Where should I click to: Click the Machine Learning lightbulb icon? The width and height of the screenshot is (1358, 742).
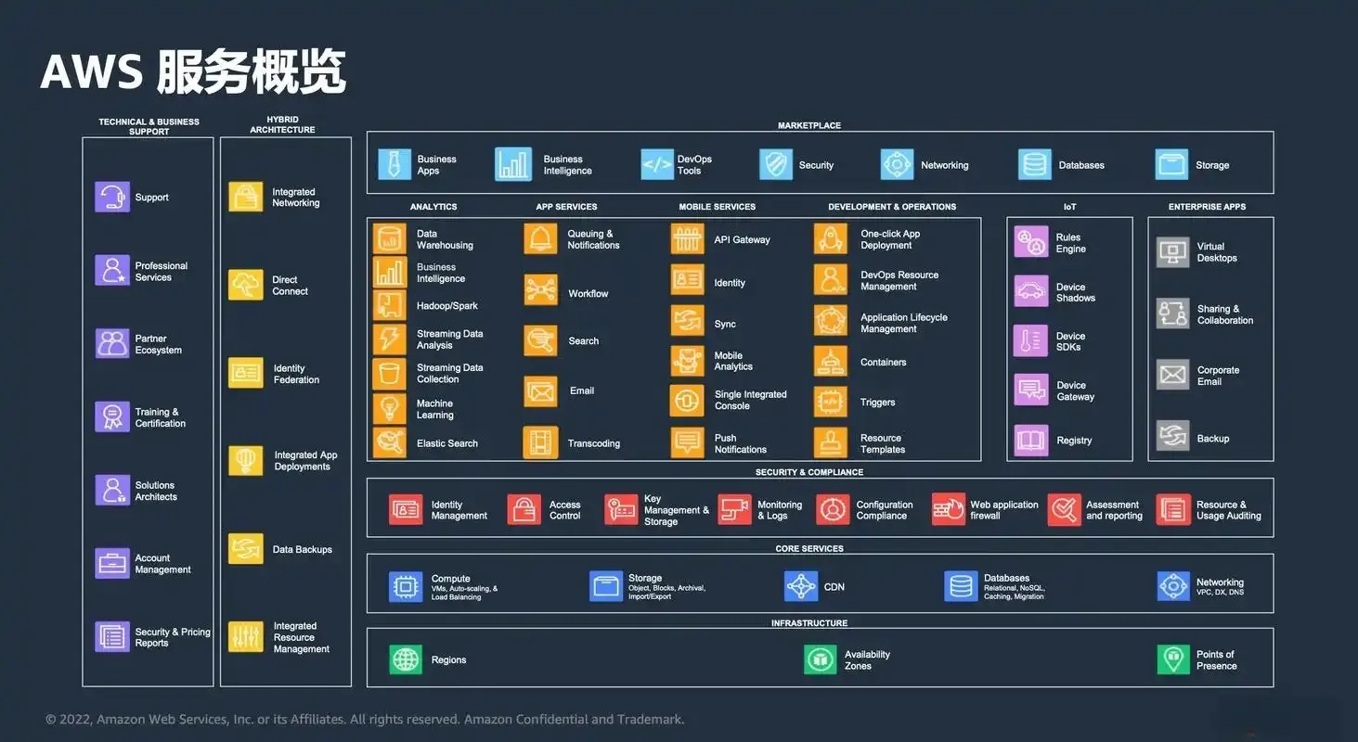[x=390, y=408]
